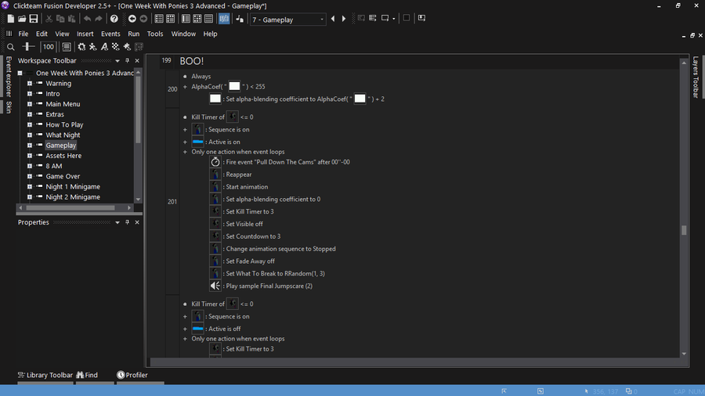
Task: Save the project with the floppy disk icon
Action: click(x=33, y=19)
